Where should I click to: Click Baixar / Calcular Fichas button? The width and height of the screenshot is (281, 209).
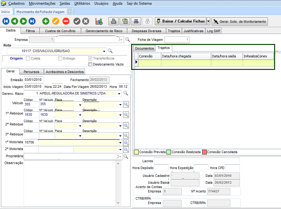tap(180, 21)
